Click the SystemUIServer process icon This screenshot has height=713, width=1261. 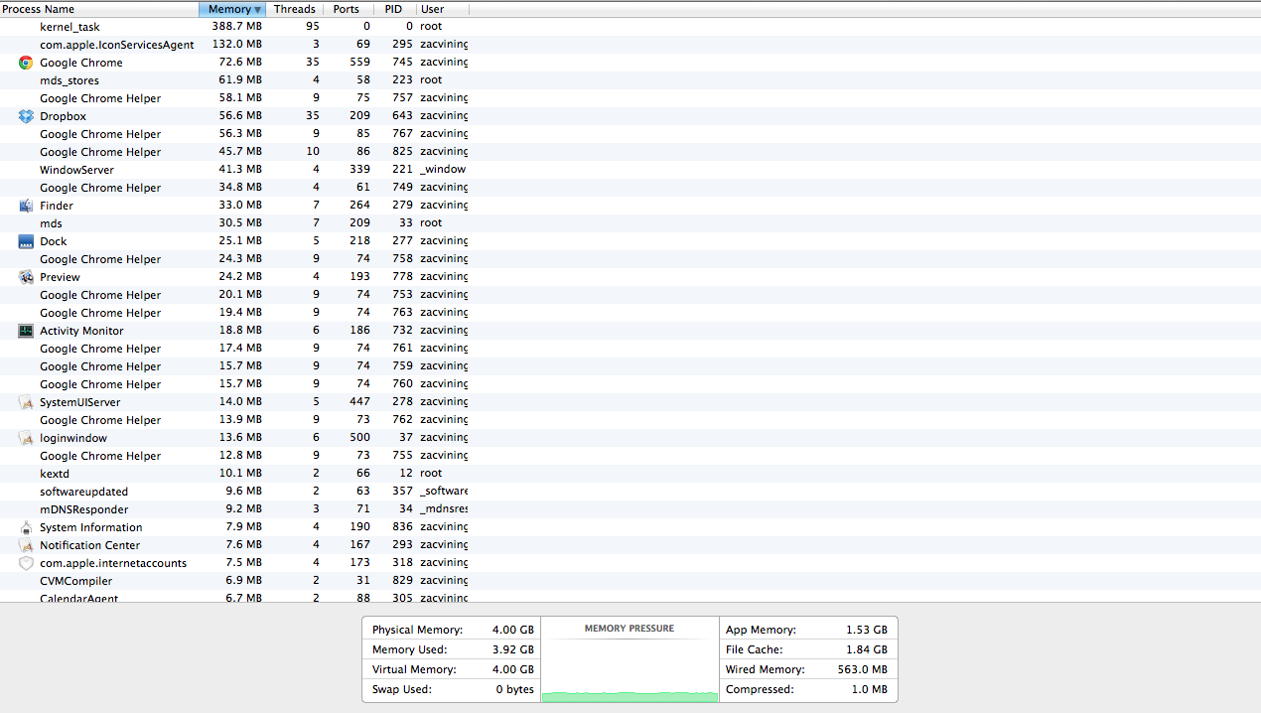(x=26, y=402)
